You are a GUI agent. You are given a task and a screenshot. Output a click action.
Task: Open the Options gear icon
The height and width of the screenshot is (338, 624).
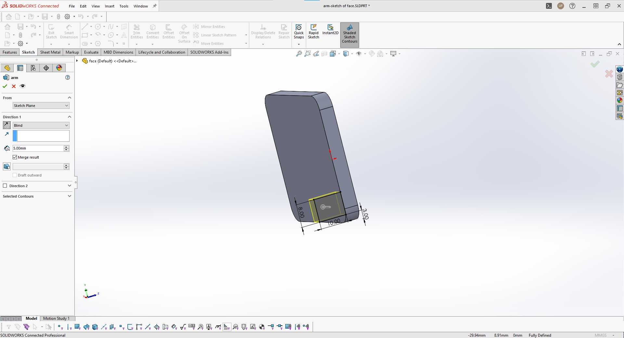tap(67, 17)
